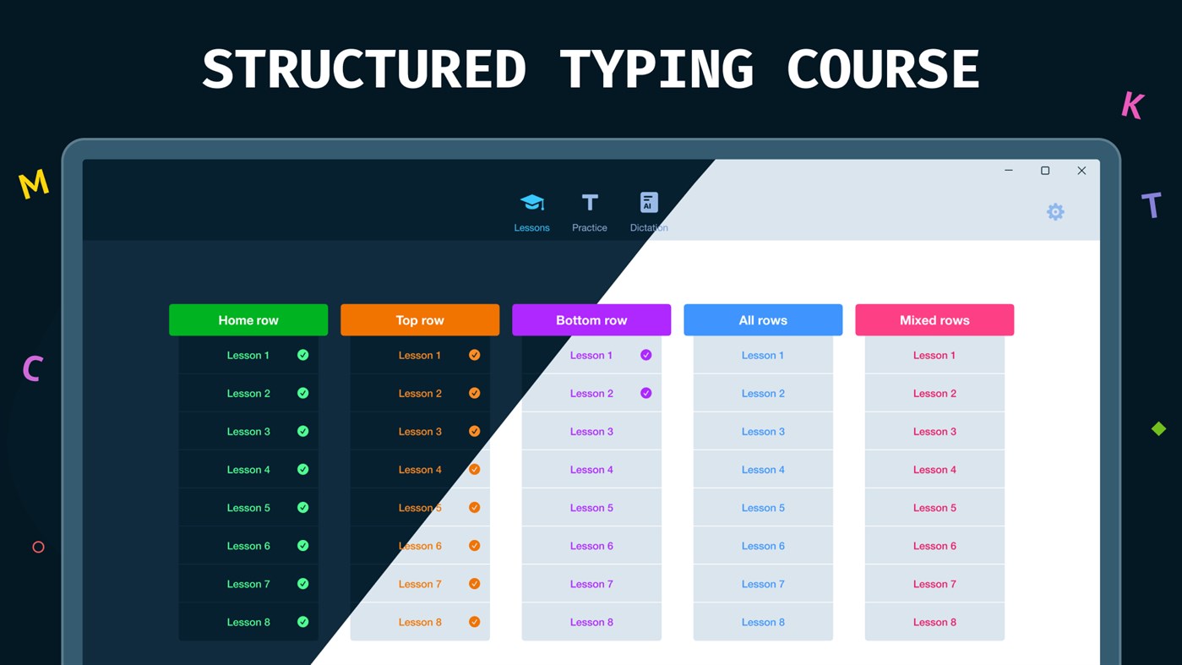The height and width of the screenshot is (665, 1182).
Task: Select the Home row category header
Action: (x=248, y=319)
